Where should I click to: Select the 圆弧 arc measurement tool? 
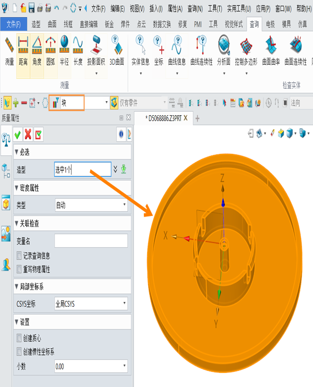click(x=51, y=51)
